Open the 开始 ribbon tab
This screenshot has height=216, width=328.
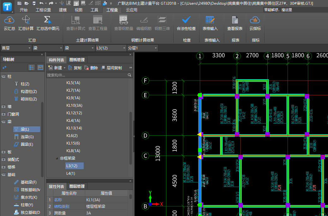pyautogui.click(x=23, y=10)
